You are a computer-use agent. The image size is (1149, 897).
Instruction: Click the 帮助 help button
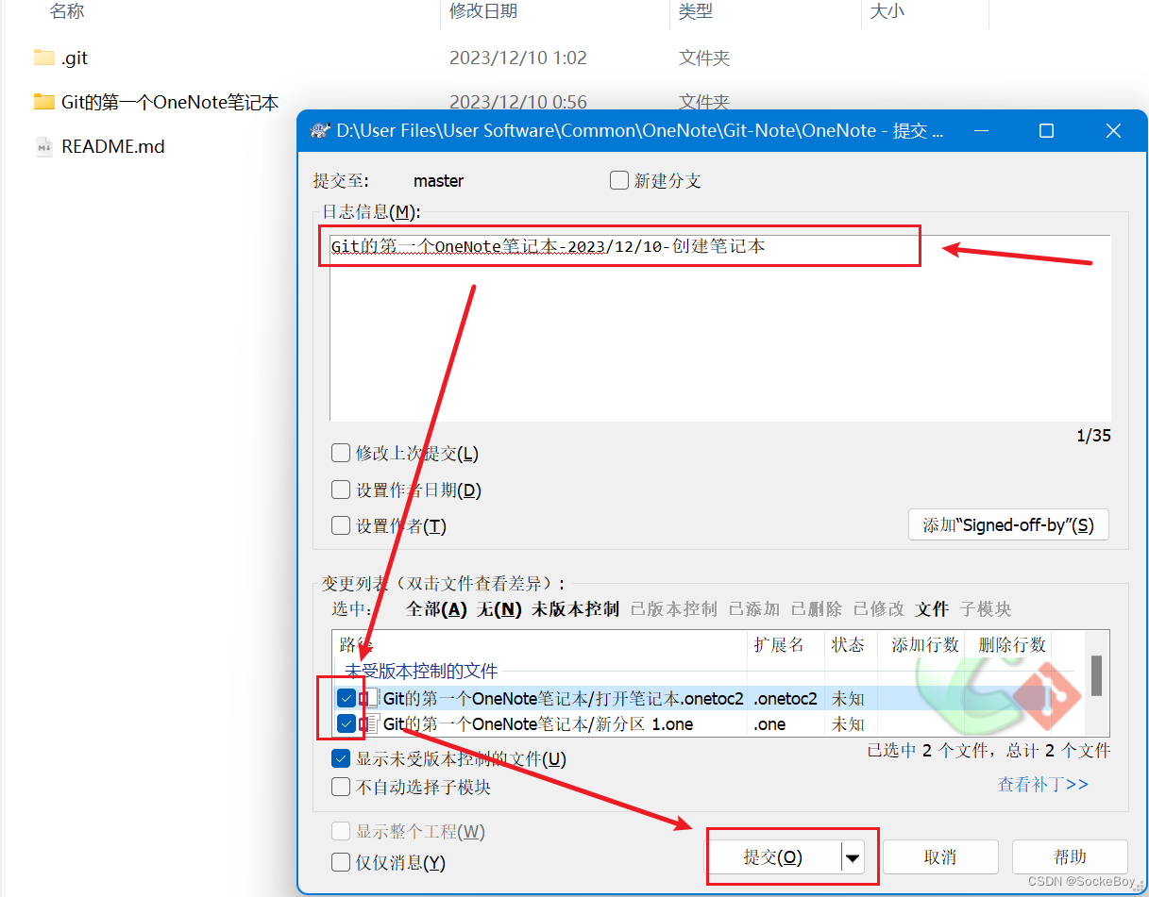click(x=1070, y=857)
